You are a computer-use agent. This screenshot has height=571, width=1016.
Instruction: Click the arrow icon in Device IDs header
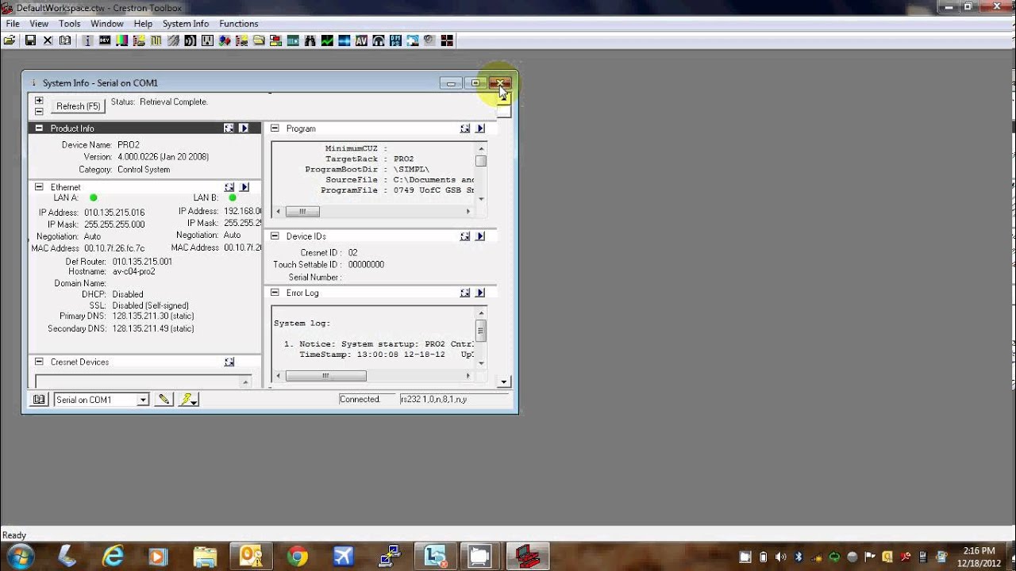click(480, 236)
